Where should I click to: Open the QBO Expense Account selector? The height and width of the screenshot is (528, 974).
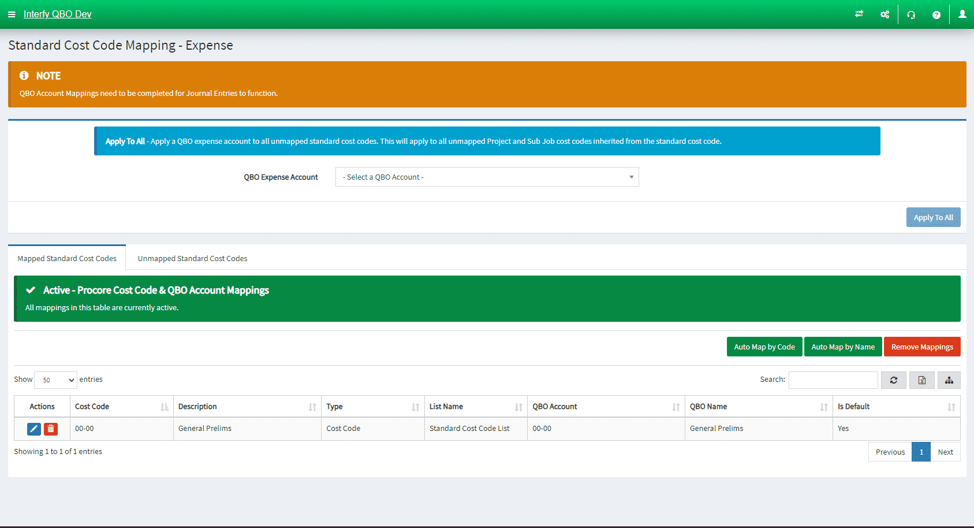487,177
